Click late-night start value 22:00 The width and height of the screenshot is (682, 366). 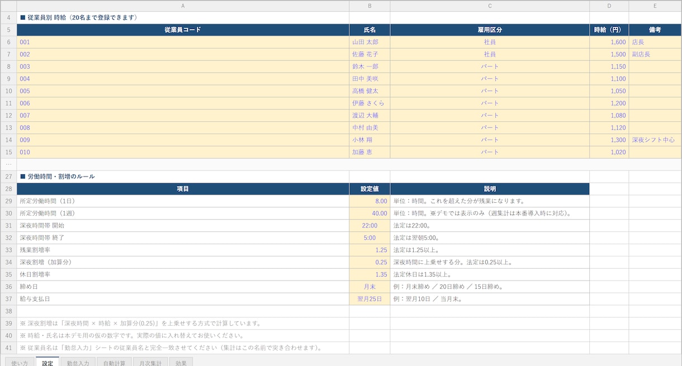pyautogui.click(x=370, y=226)
